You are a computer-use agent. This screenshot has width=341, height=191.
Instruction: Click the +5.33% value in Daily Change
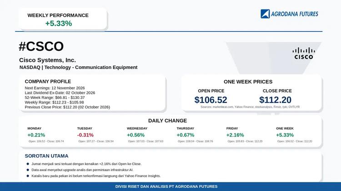click(x=285, y=135)
